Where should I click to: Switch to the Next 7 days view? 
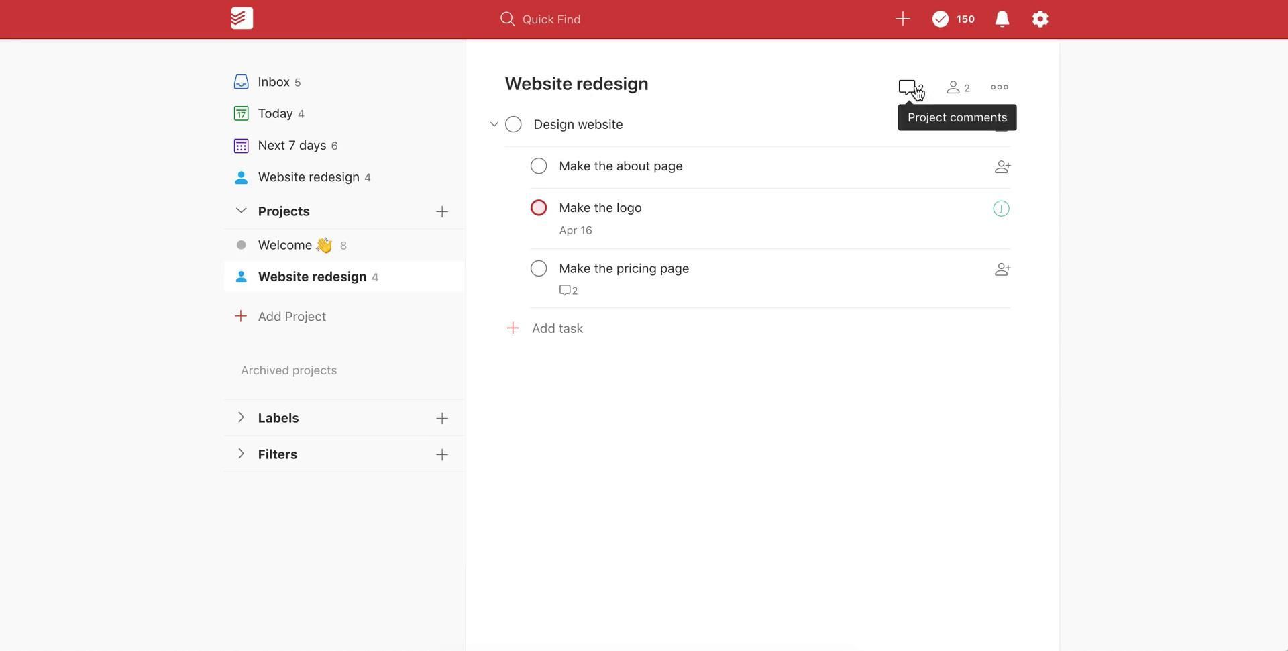coord(292,146)
